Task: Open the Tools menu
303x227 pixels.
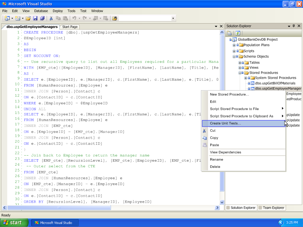Action: 71,11
